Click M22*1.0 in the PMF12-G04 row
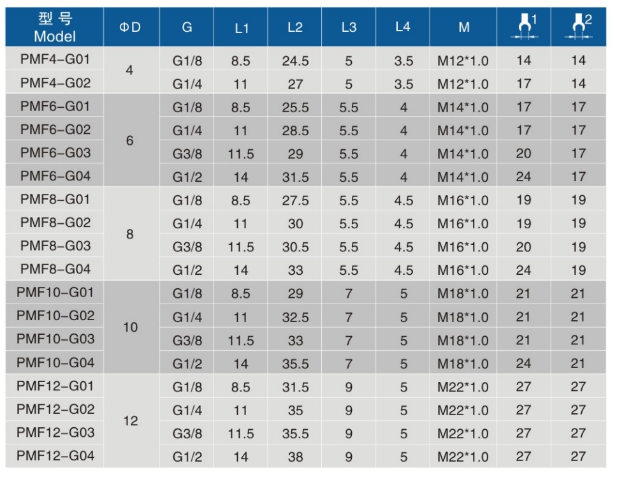Viewport: 617px width, 477px height. [x=463, y=457]
